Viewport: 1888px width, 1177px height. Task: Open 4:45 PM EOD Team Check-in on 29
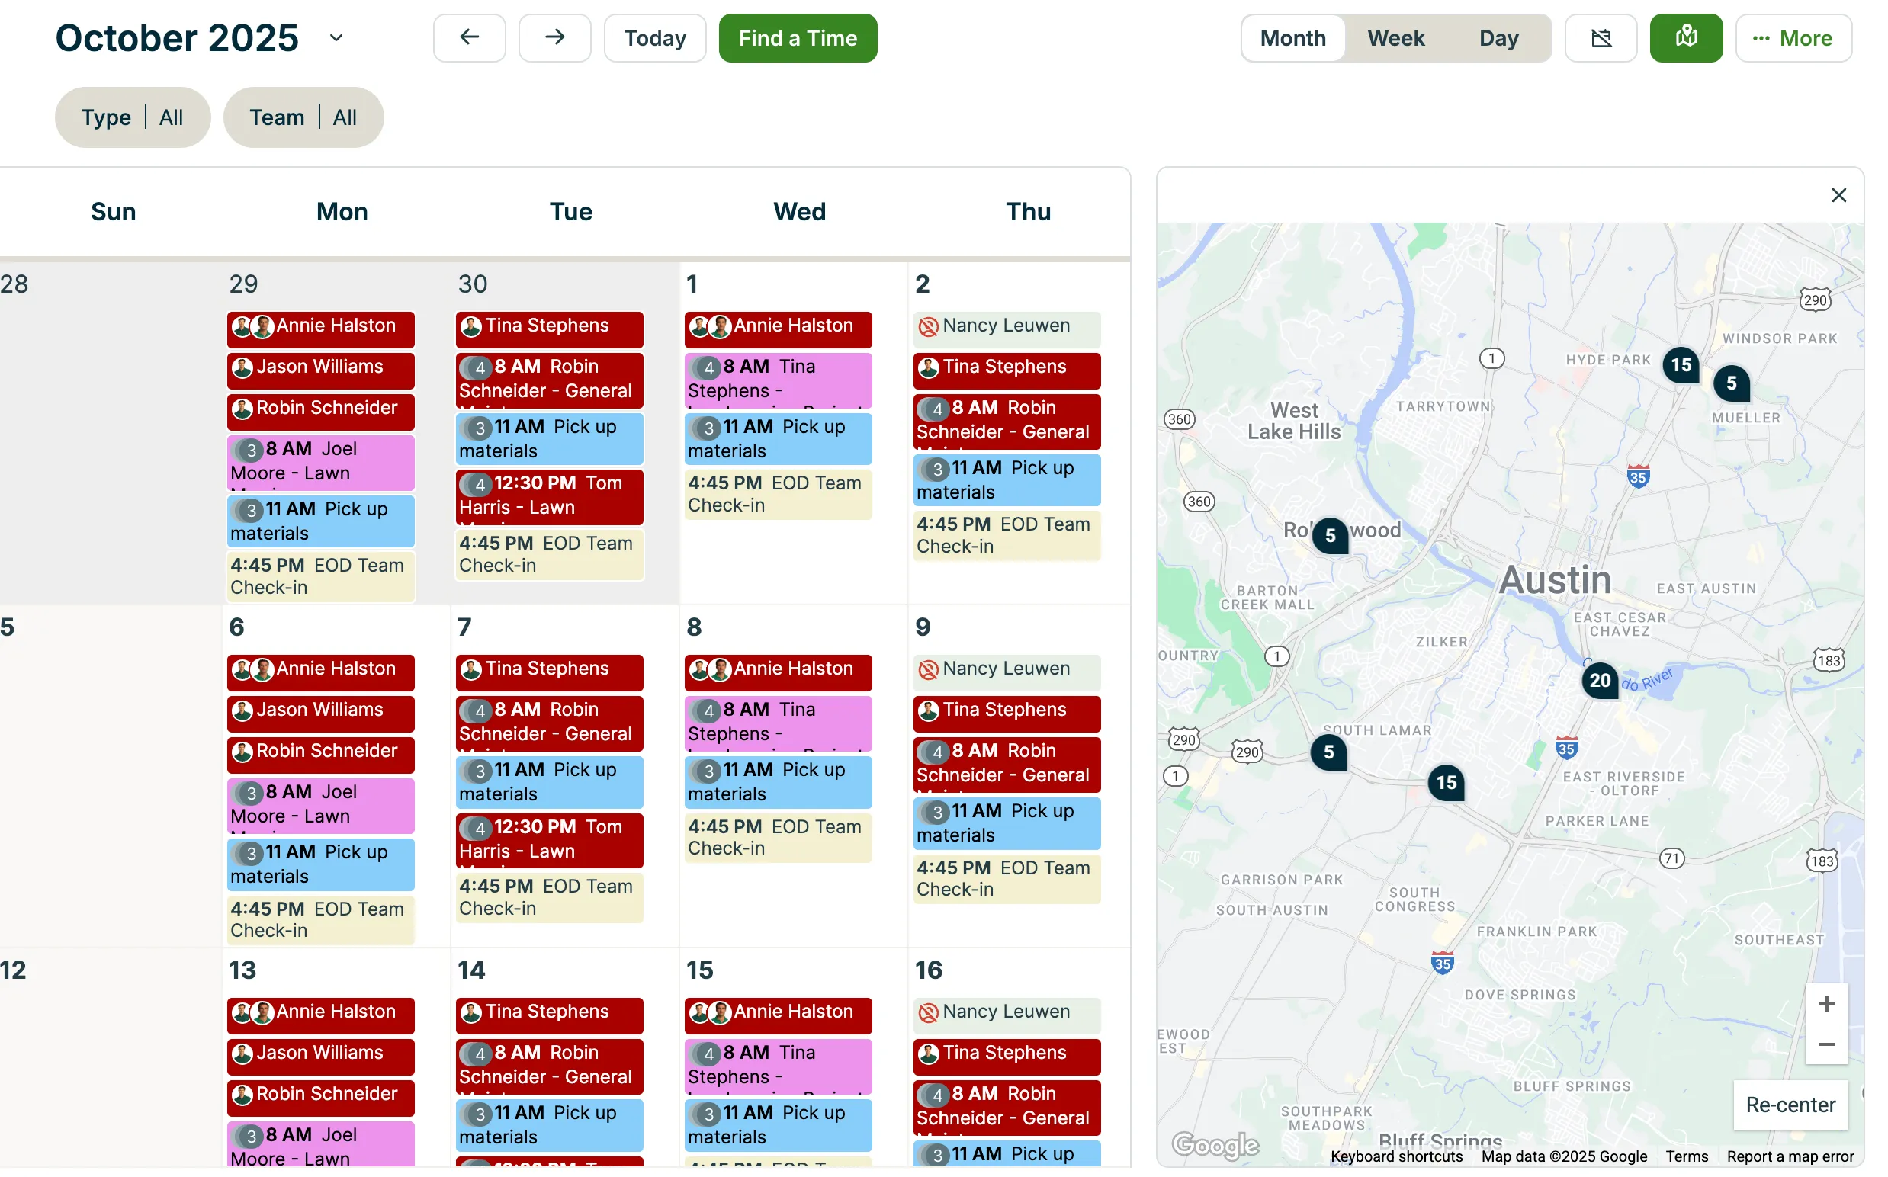pyautogui.click(x=321, y=576)
